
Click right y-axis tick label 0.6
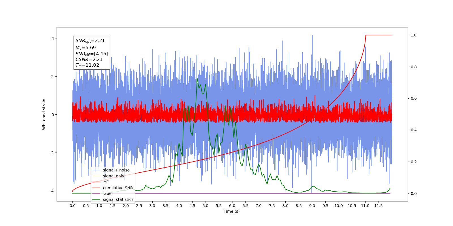(414, 99)
